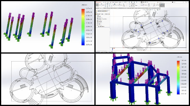Open the View menu
190x106 pixels.
[x=108, y=2]
